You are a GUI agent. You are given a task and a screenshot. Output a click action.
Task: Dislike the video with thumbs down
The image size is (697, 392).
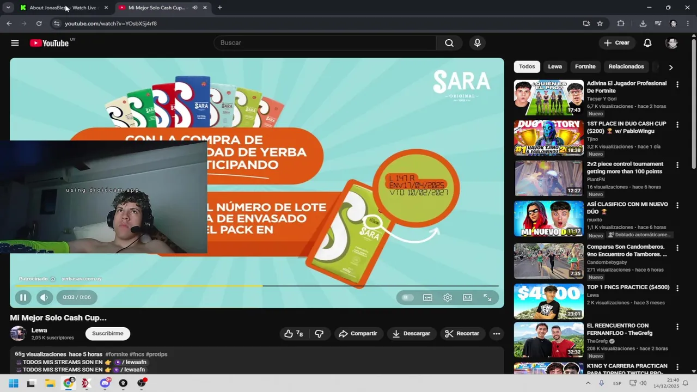[x=319, y=334]
